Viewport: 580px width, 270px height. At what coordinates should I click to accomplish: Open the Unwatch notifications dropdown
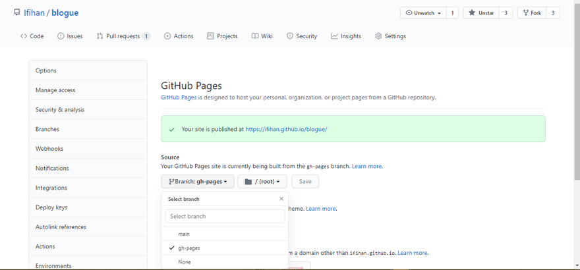click(422, 13)
